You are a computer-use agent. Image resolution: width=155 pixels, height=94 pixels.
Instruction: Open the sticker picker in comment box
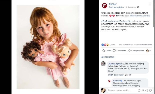click(150, 91)
